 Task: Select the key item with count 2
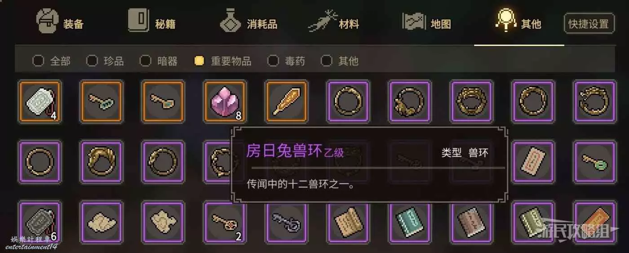pos(224,222)
